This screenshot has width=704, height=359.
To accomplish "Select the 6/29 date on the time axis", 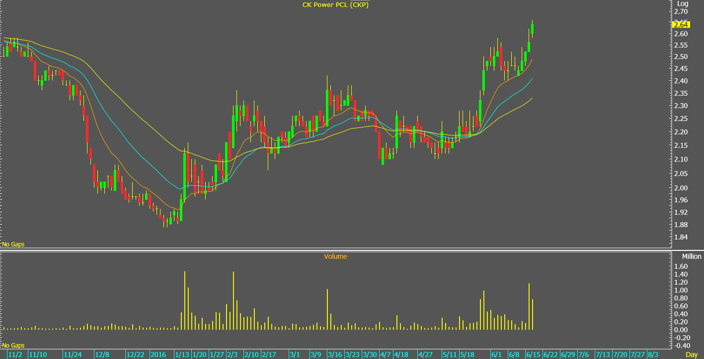I will (568, 355).
